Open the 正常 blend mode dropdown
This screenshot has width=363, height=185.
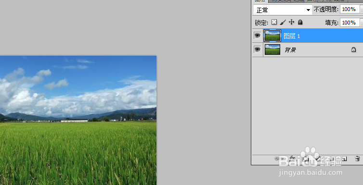pos(283,10)
